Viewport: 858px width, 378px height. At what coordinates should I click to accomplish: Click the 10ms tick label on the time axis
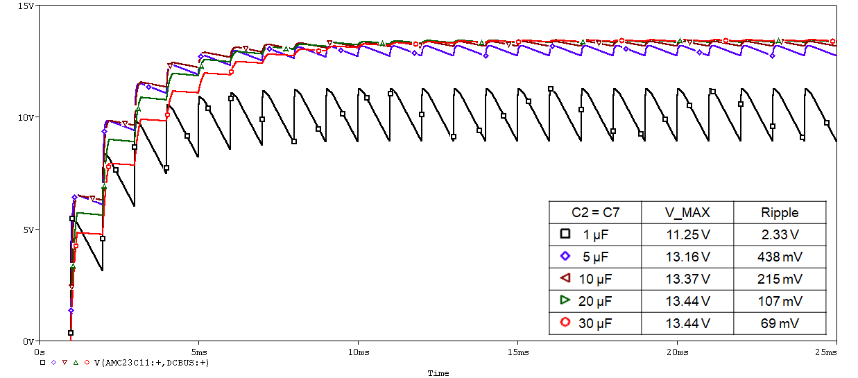tap(357, 352)
